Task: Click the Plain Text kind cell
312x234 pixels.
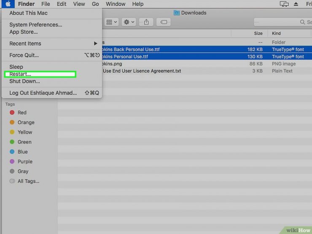Action: [x=282, y=71]
